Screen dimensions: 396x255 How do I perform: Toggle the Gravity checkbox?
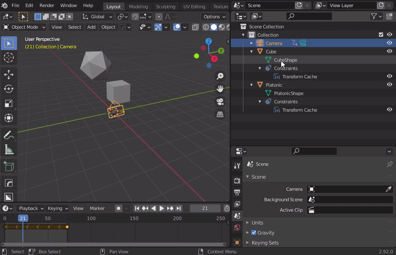point(254,233)
